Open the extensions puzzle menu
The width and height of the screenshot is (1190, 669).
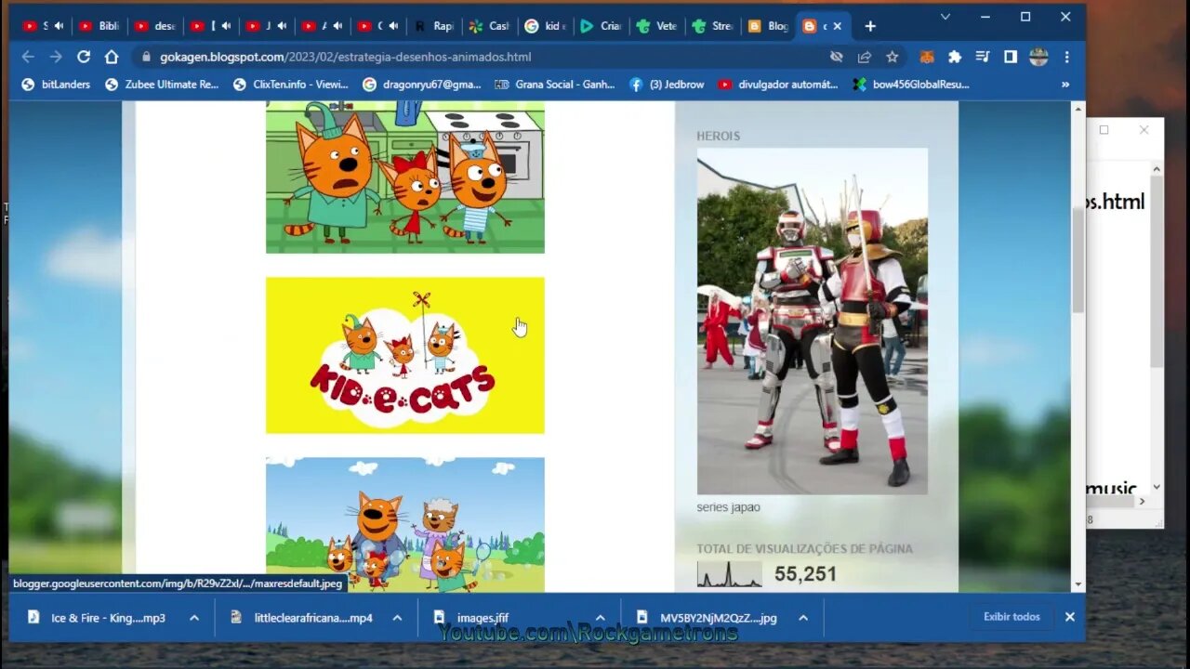pos(955,57)
